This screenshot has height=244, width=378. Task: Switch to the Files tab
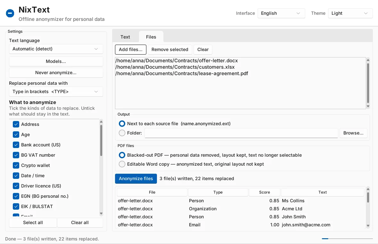click(x=151, y=37)
